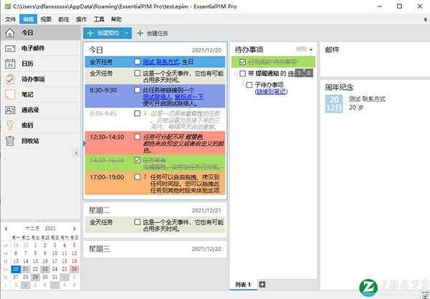Open the 通讯录 contacts section
The image size is (430, 299).
(x=40, y=110)
